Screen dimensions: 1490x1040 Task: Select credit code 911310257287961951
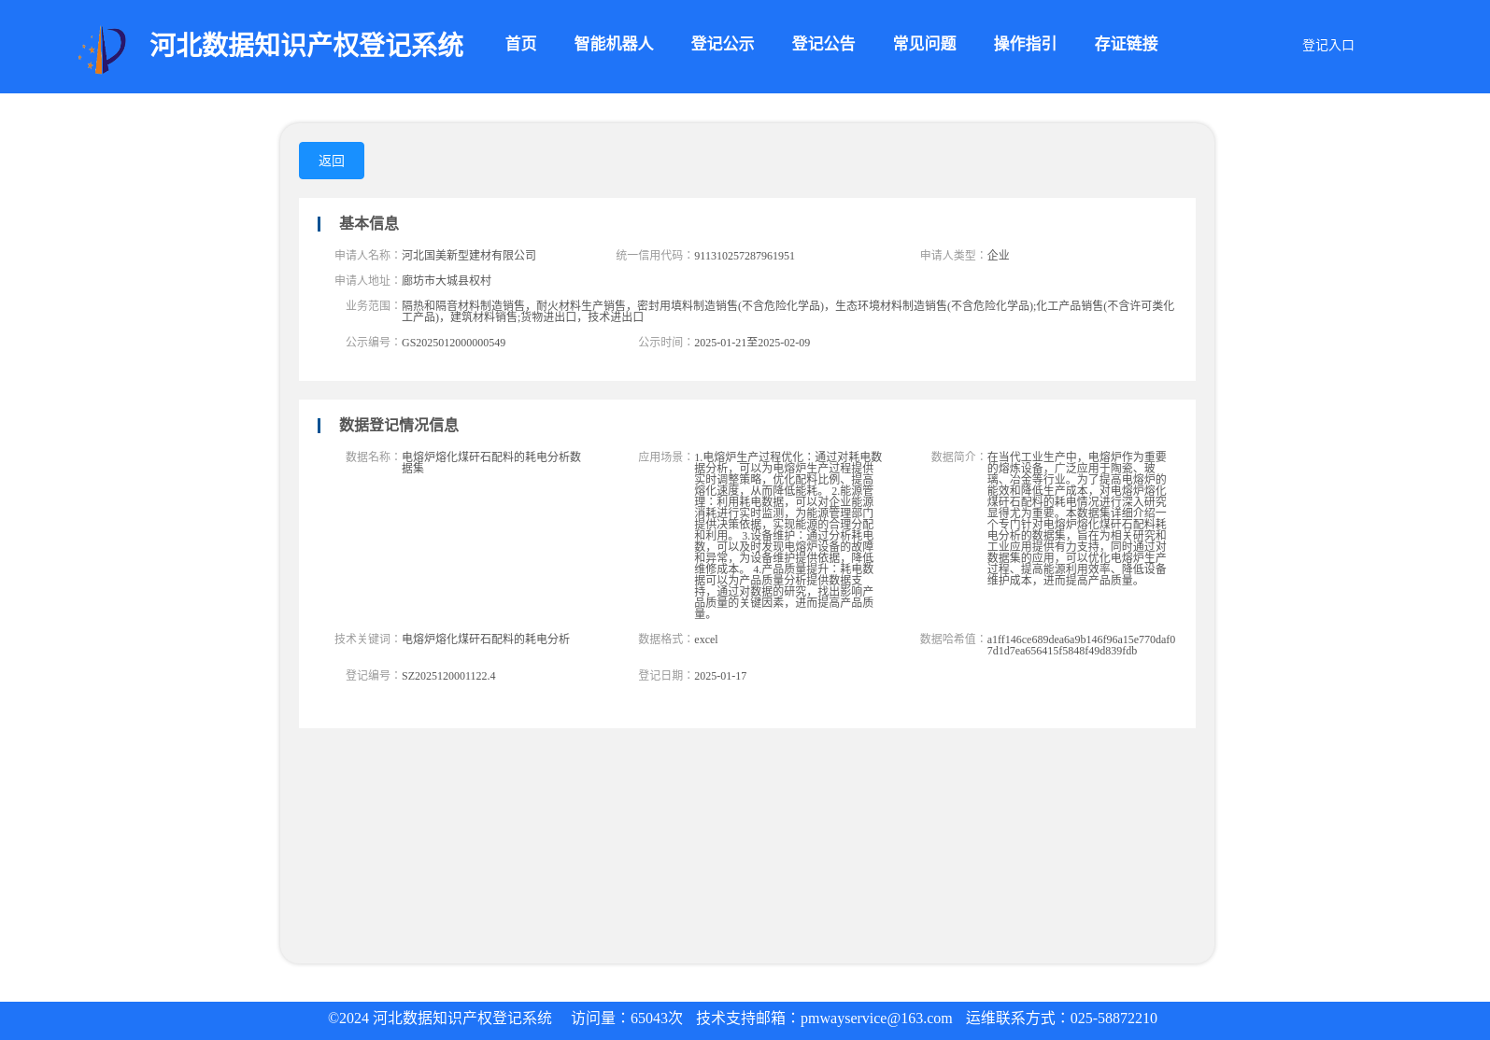click(745, 256)
